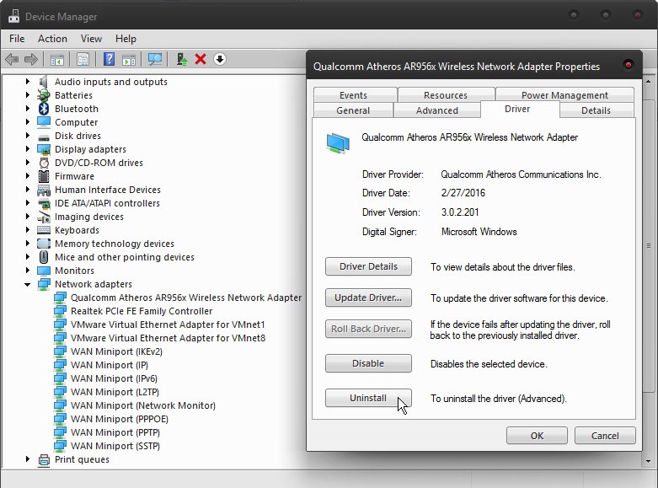
Task: Click the scrollbar down arrow in Device Manager
Action: click(649, 461)
